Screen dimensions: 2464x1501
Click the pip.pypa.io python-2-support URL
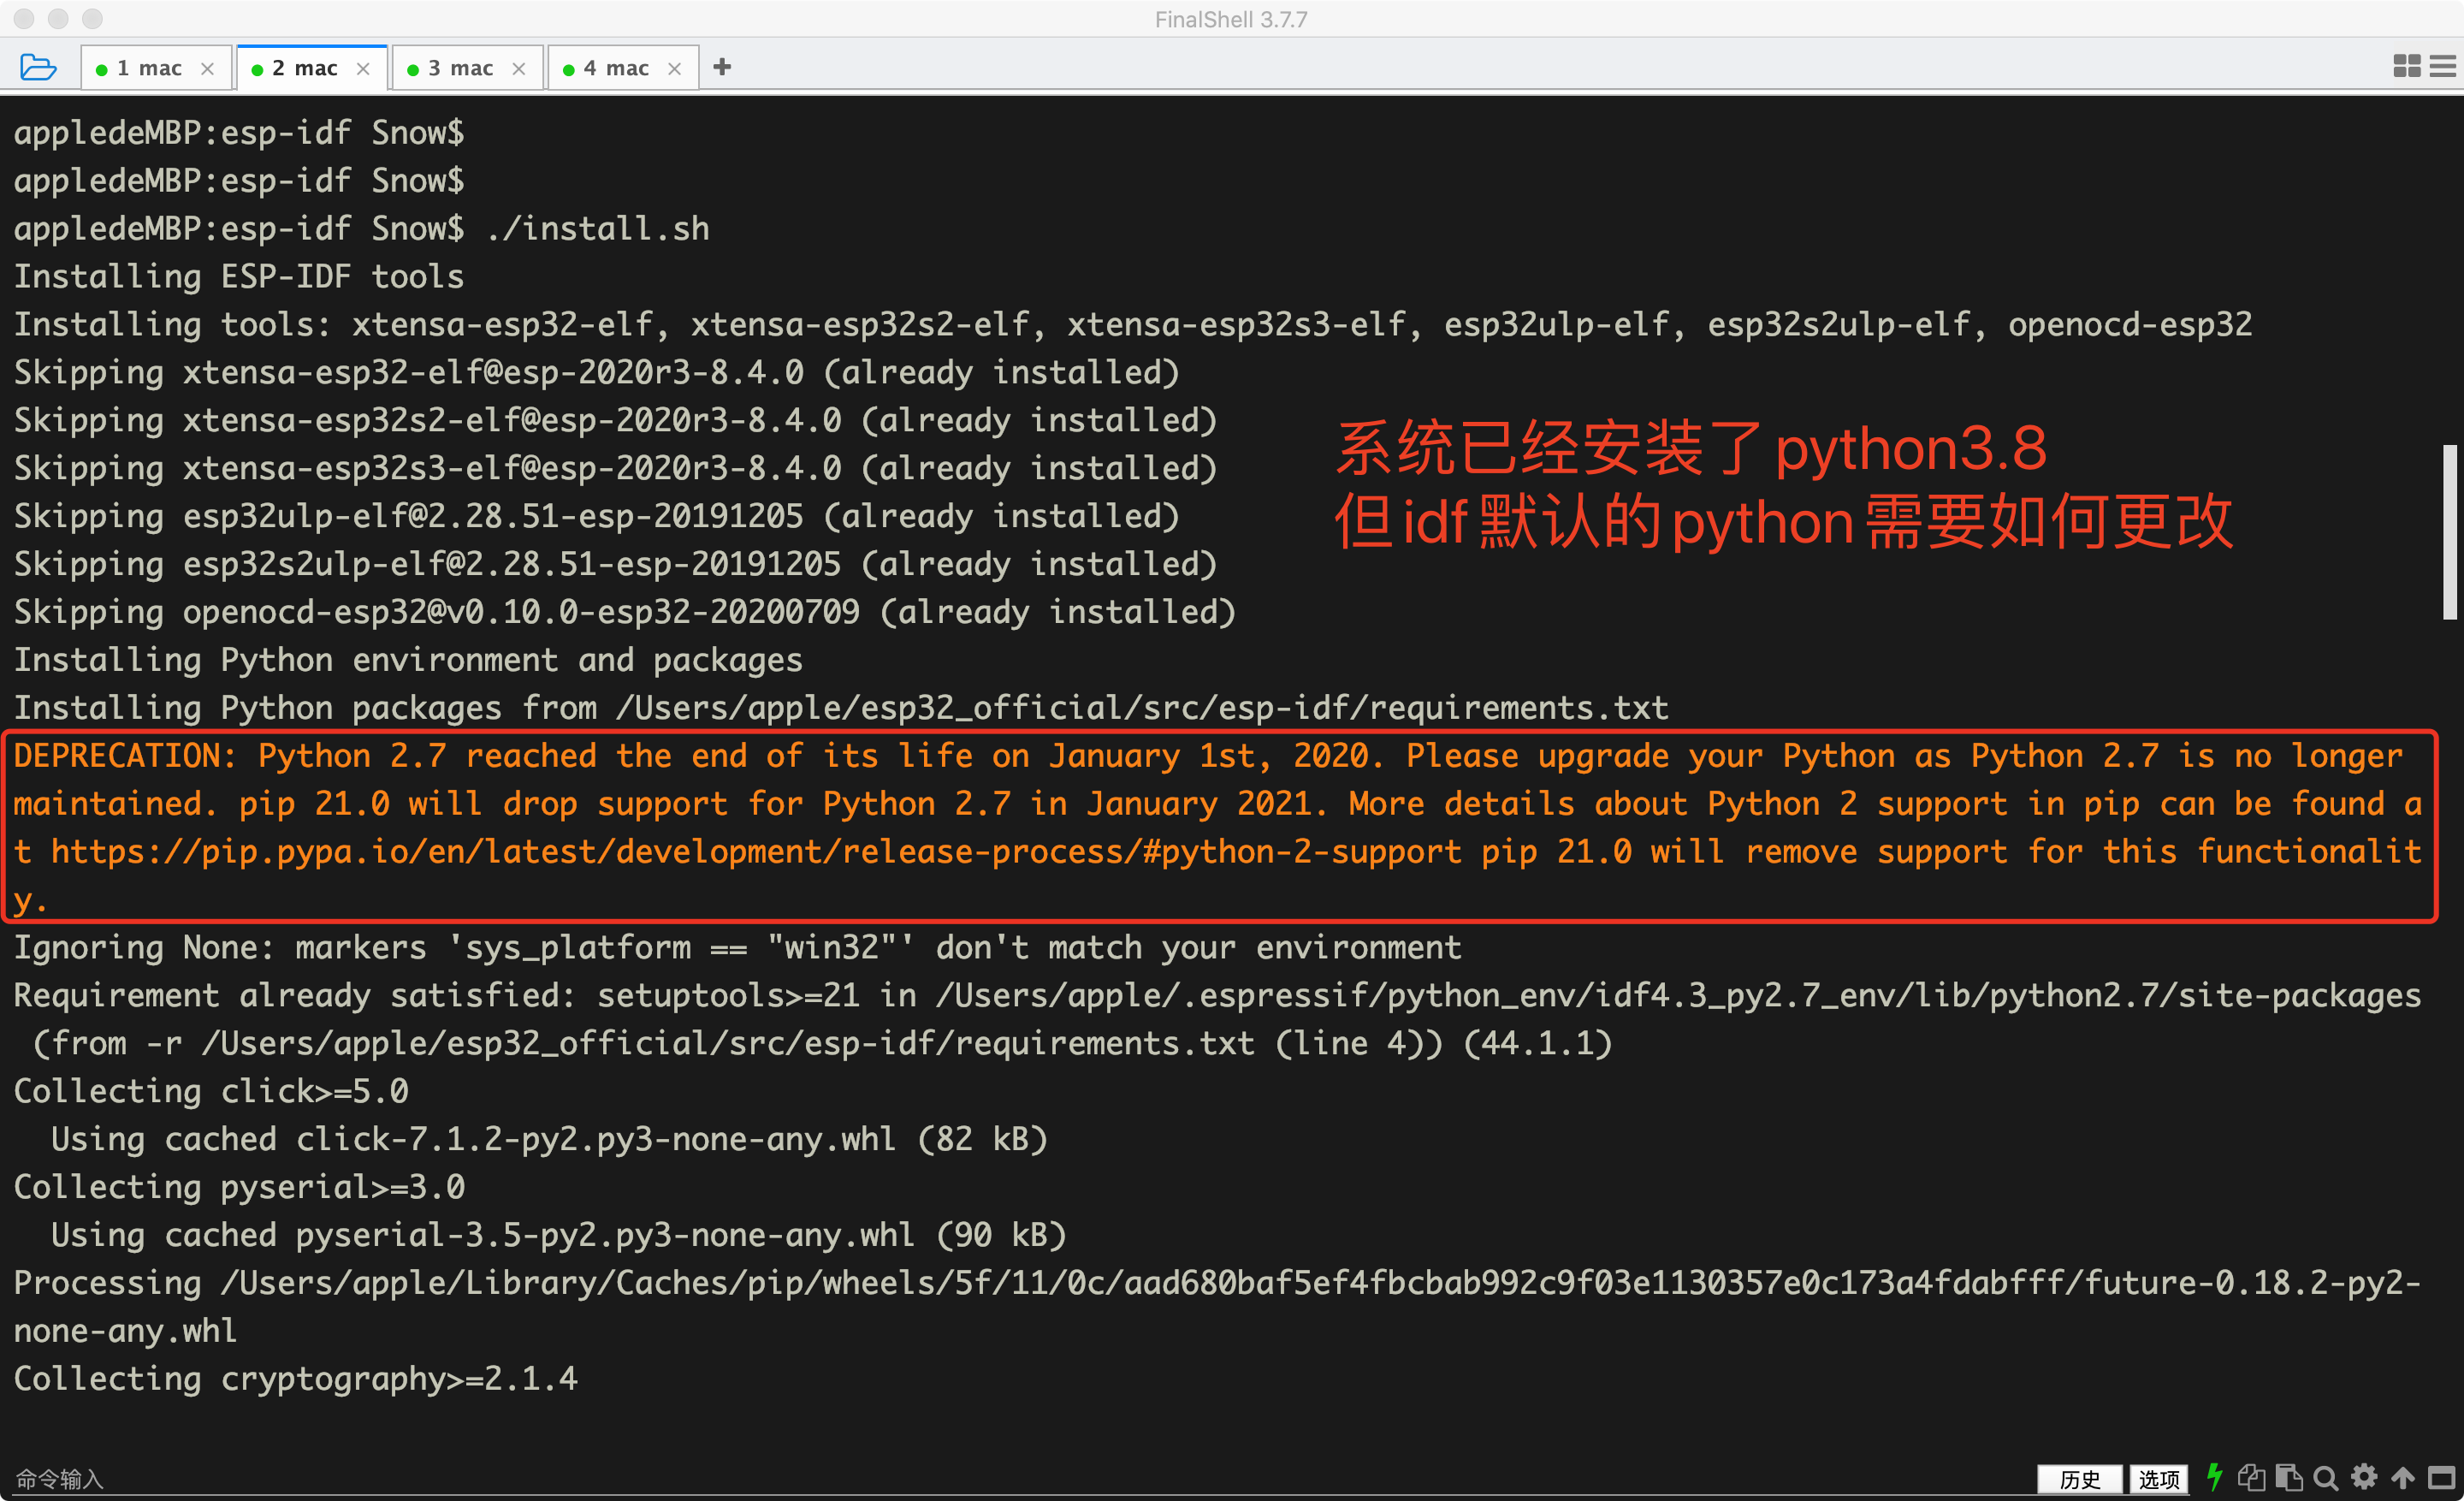click(756, 852)
